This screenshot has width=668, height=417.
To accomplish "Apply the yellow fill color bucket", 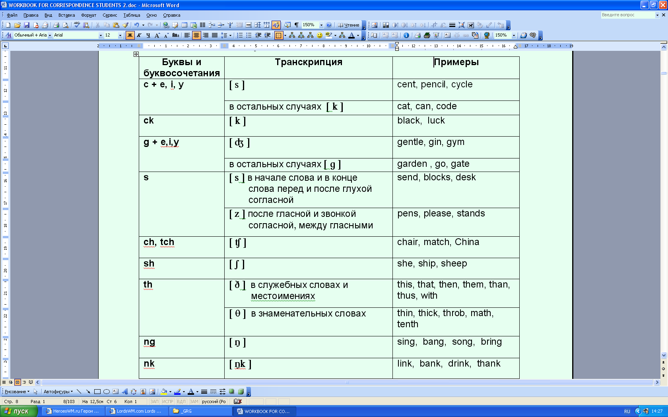I will click(x=164, y=392).
